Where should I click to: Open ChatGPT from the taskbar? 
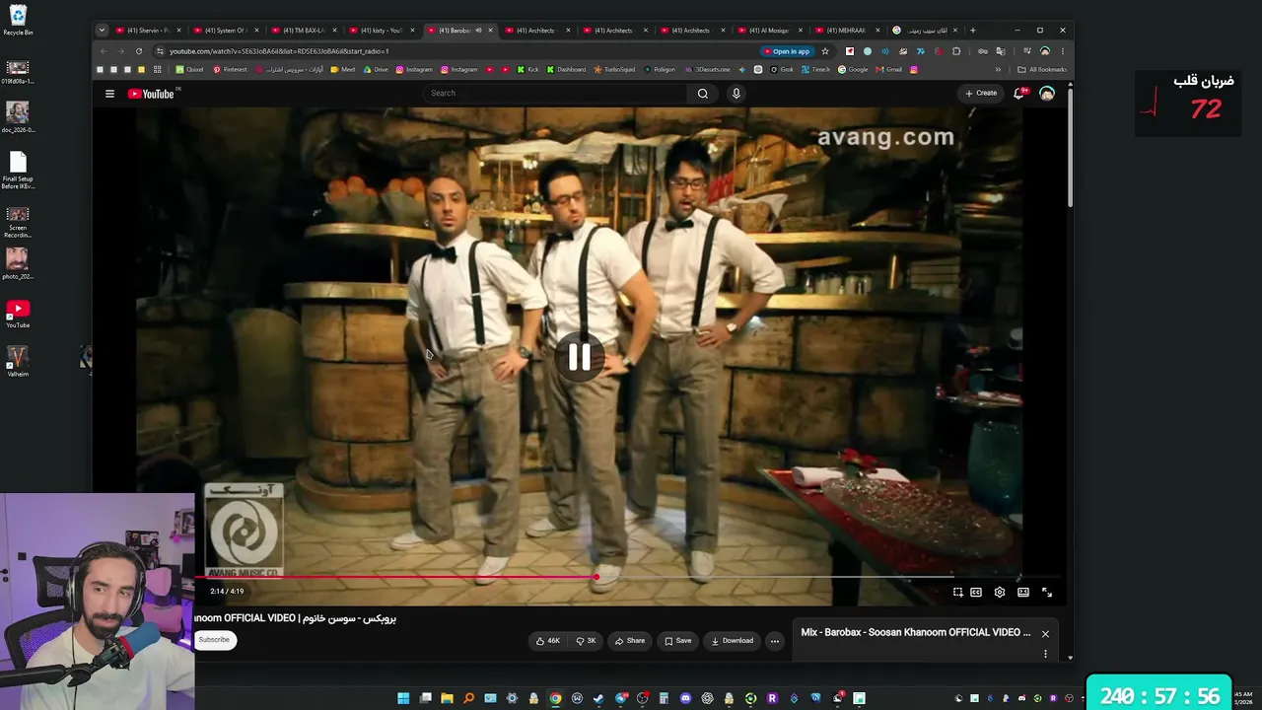[707, 698]
